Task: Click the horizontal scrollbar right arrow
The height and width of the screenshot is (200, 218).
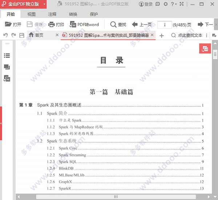Action: click(x=209, y=197)
